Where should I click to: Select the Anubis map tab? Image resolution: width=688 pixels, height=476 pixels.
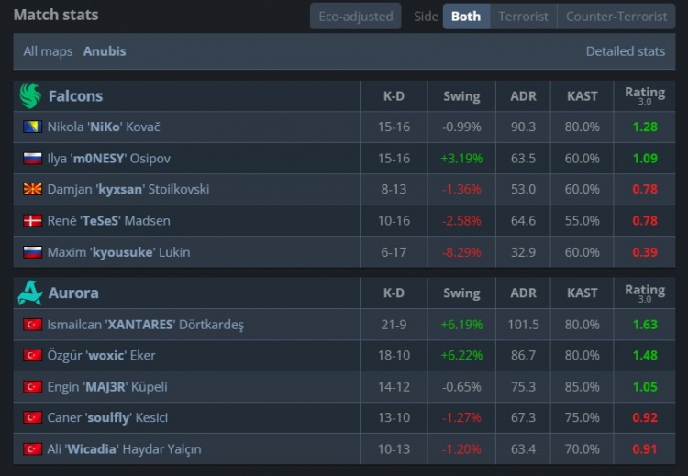coord(105,51)
